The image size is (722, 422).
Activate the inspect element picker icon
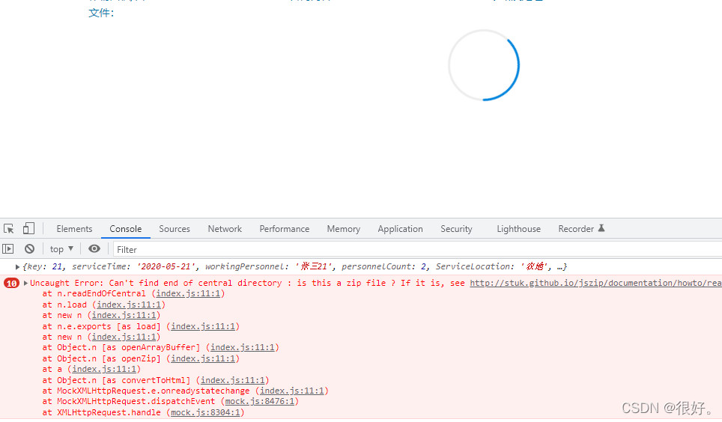9,229
